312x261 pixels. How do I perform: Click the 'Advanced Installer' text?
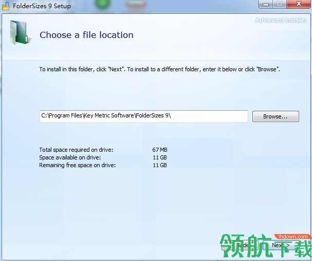(281, 20)
